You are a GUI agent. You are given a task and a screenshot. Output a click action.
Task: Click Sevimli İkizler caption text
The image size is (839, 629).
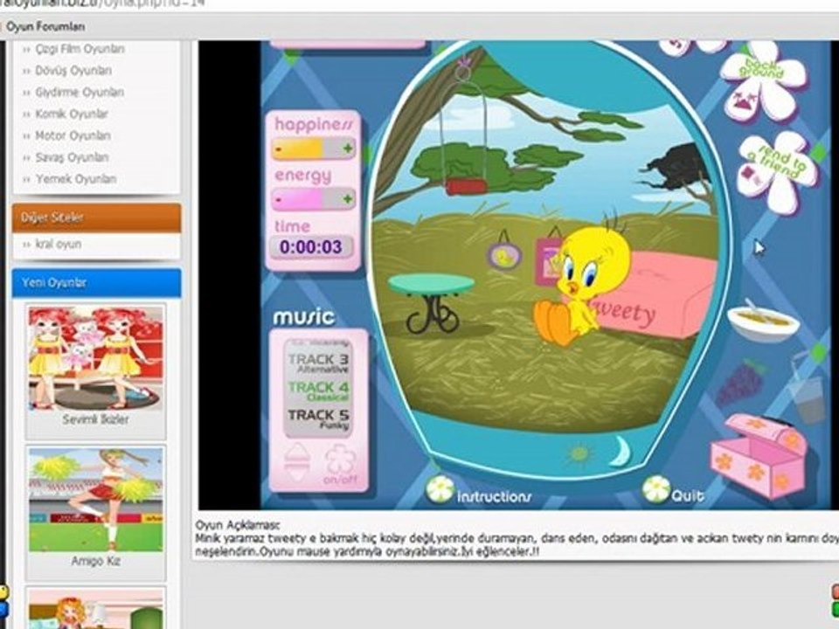[x=95, y=420]
